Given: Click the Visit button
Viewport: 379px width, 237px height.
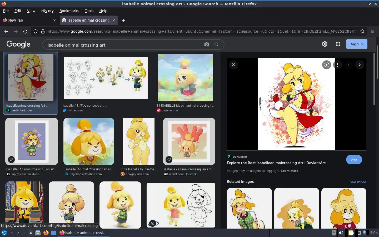Looking at the screenshot, I should point(354,160).
